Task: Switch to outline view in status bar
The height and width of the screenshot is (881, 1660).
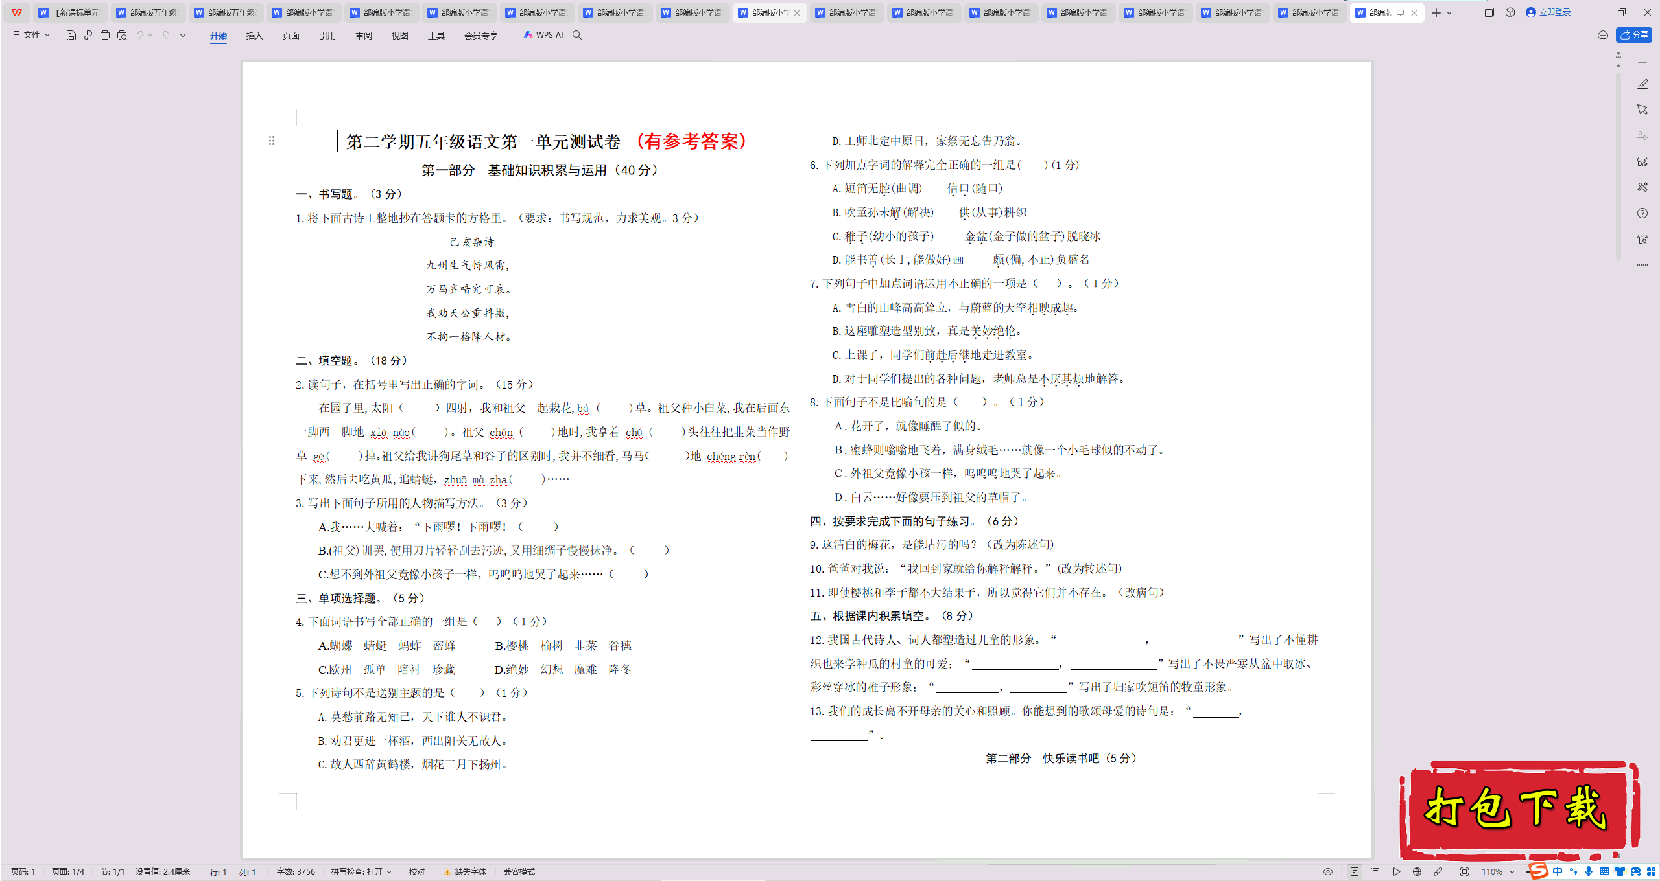Action: point(1375,872)
